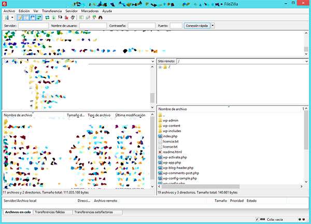Select the licencia.txt file
Image resolution: width=311 pixels, height=224 pixels.
click(x=171, y=142)
